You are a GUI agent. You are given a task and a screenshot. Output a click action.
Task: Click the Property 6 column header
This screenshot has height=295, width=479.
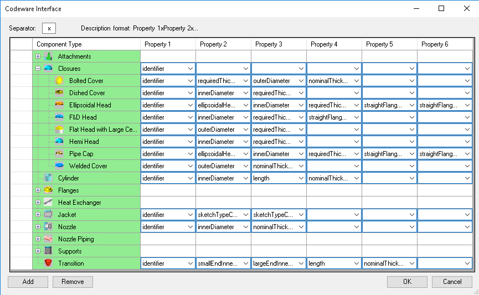pos(445,44)
